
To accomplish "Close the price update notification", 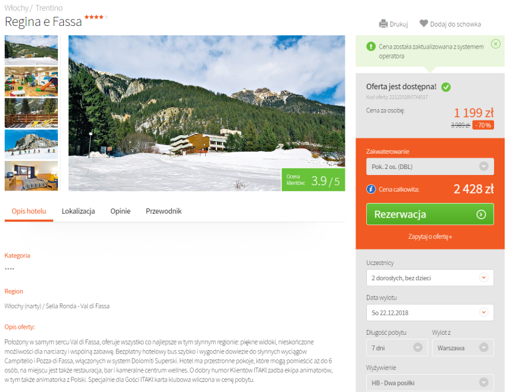I will point(495,44).
